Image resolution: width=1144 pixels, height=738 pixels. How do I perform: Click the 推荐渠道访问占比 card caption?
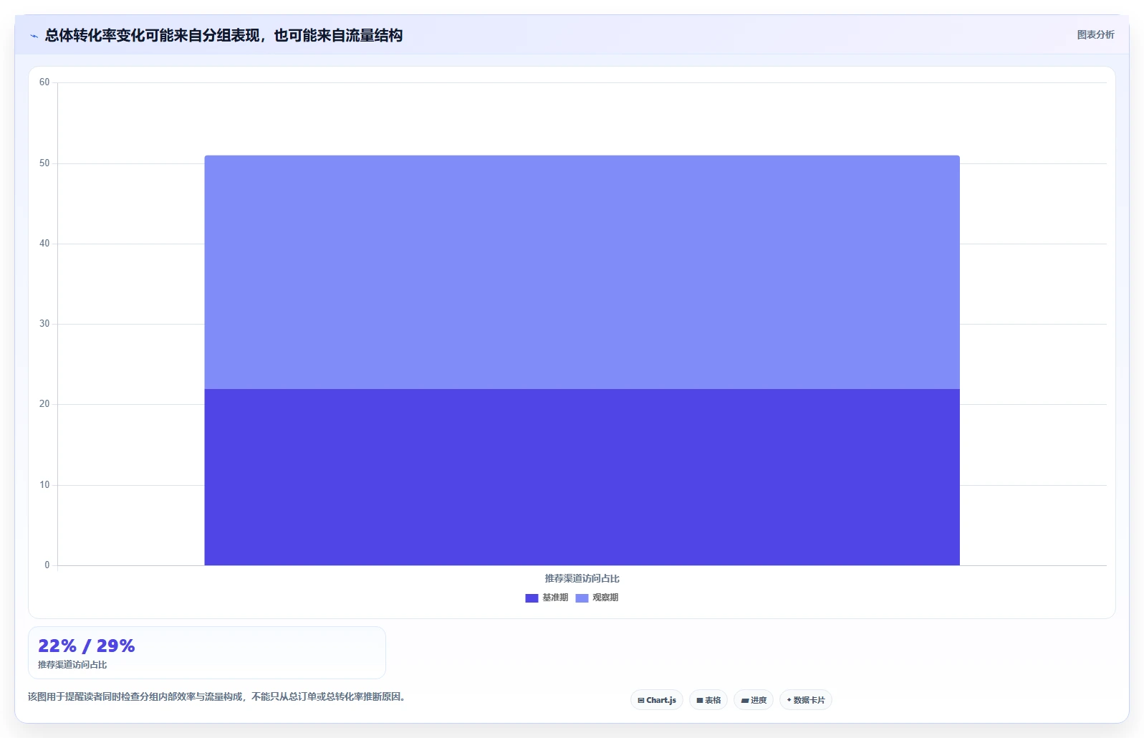[72, 665]
